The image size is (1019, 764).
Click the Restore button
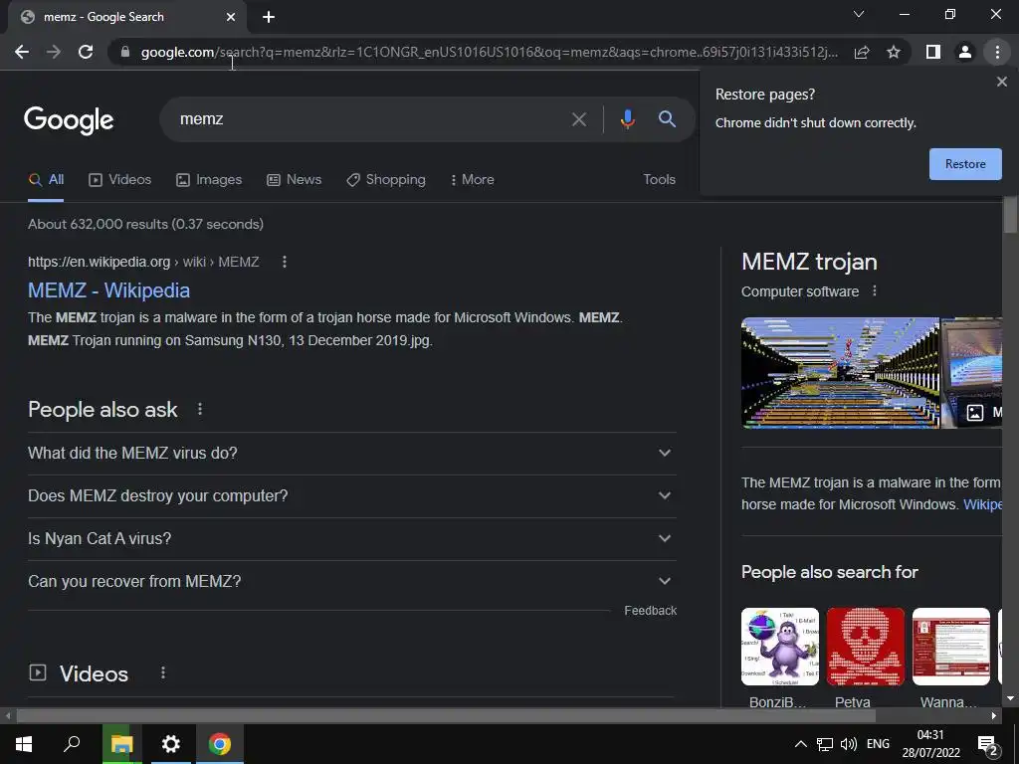(965, 164)
